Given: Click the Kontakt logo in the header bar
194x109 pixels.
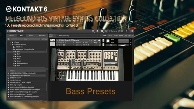Looking at the screenshot, I should coord(15,31).
